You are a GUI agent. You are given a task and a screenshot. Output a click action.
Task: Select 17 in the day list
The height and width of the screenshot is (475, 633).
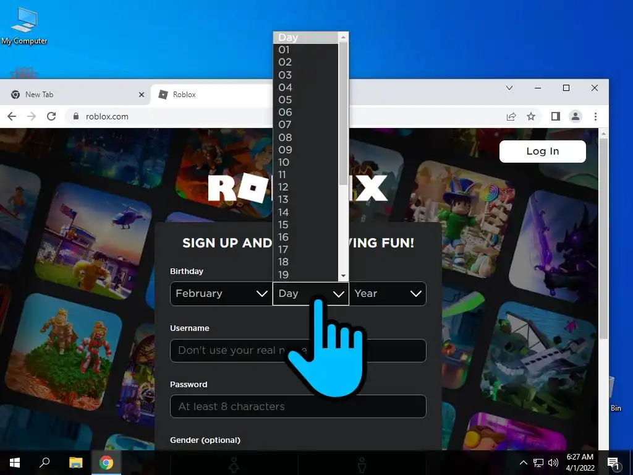click(x=305, y=250)
